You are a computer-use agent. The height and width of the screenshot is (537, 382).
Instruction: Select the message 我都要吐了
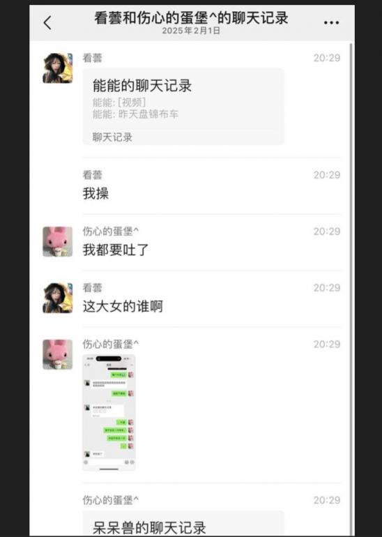[116, 250]
